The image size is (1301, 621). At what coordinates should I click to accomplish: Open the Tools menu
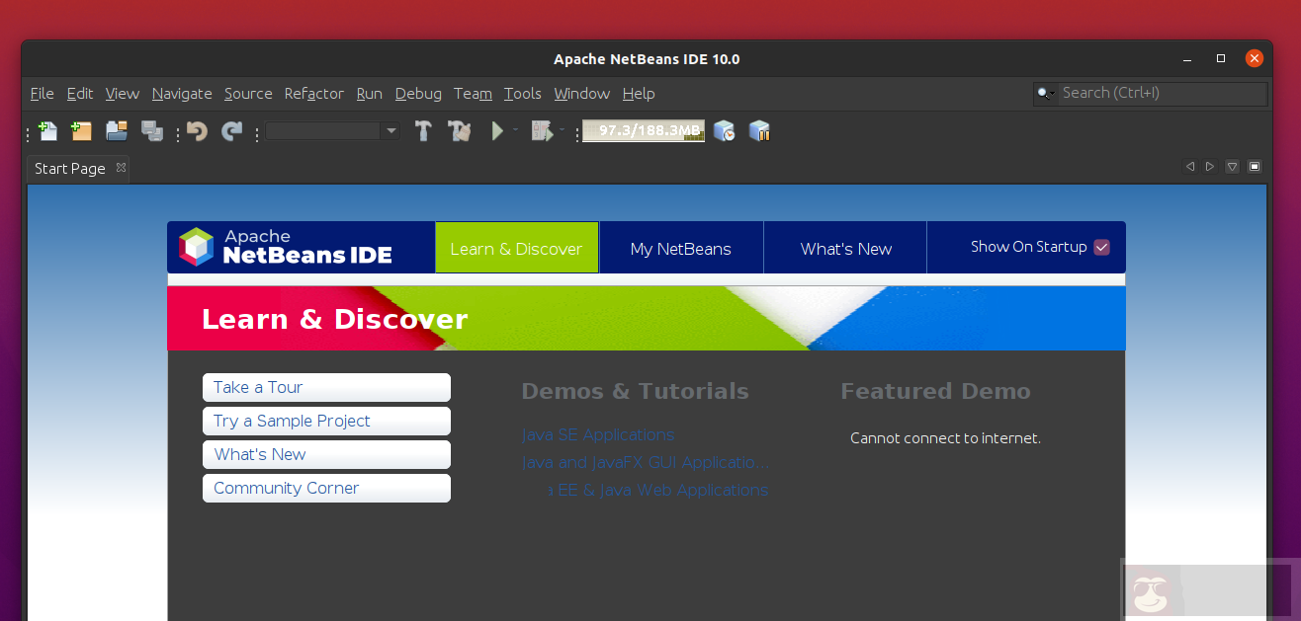523,94
